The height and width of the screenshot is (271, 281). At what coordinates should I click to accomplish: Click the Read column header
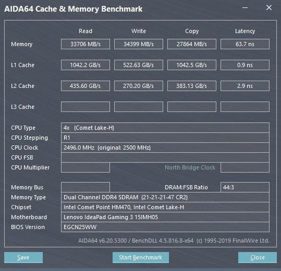pos(85,31)
